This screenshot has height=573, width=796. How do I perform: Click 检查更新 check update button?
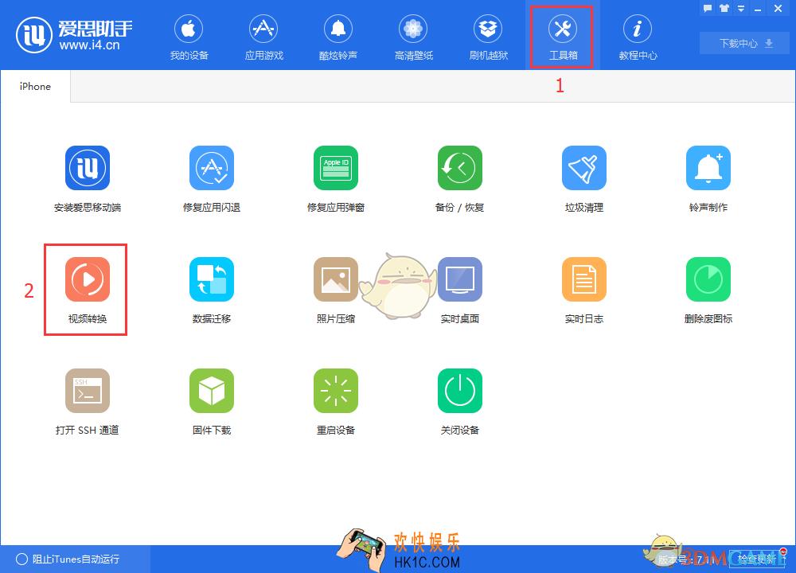757,559
